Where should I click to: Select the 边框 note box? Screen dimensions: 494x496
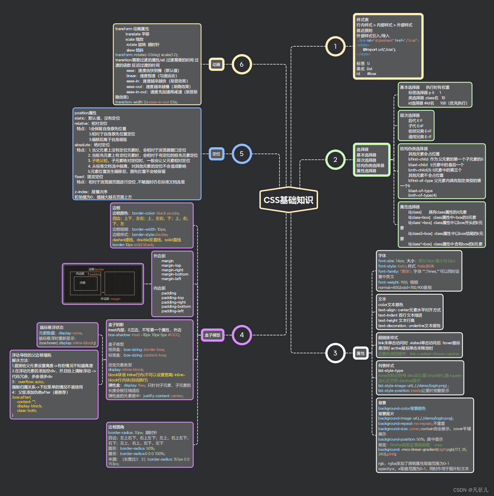tap(152, 225)
